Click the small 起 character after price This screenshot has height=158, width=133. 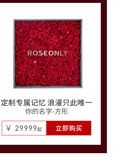point(39,129)
